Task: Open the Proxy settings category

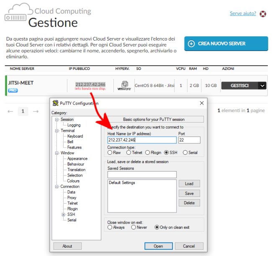Action: (x=72, y=198)
